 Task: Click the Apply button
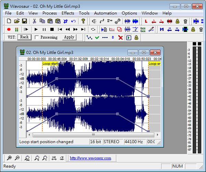click(x=69, y=37)
